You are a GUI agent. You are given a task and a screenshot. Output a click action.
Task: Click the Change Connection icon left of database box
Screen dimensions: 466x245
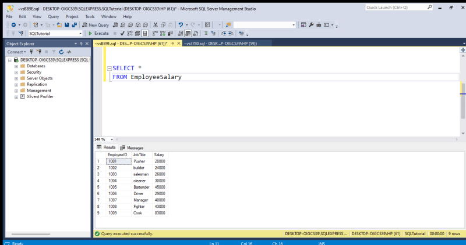click(21, 34)
